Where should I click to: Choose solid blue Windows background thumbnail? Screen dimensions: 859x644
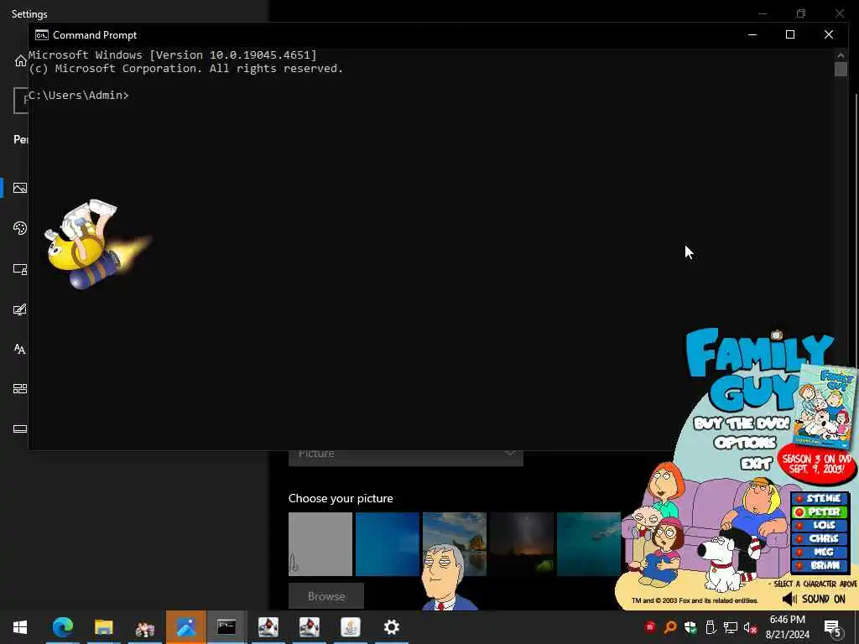point(388,543)
